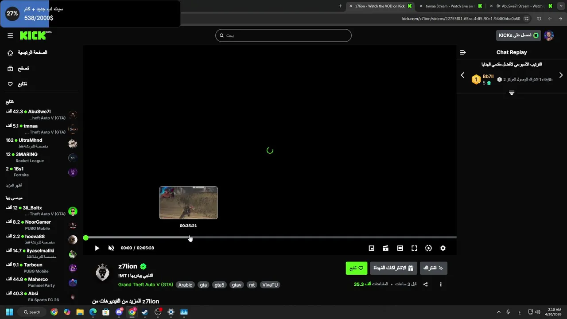567x319 pixels.
Task: Select 3MARING Rocket League channel
Action: click(x=42, y=157)
